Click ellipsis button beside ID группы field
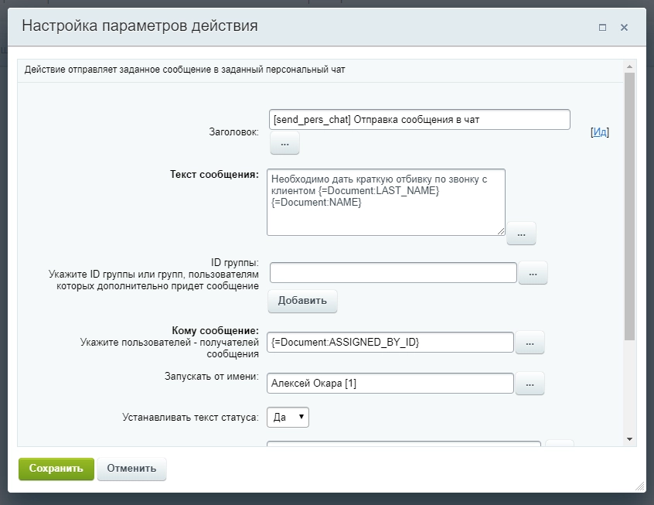Image resolution: width=654 pixels, height=505 pixels. [x=532, y=273]
